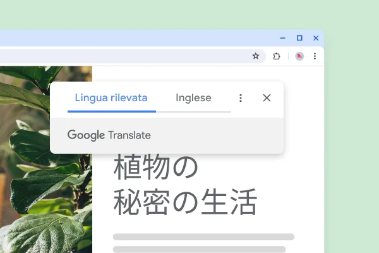Viewport: 379px width, 253px height.
Task: Click the heading line 秘密の生活
Action: pos(185,203)
